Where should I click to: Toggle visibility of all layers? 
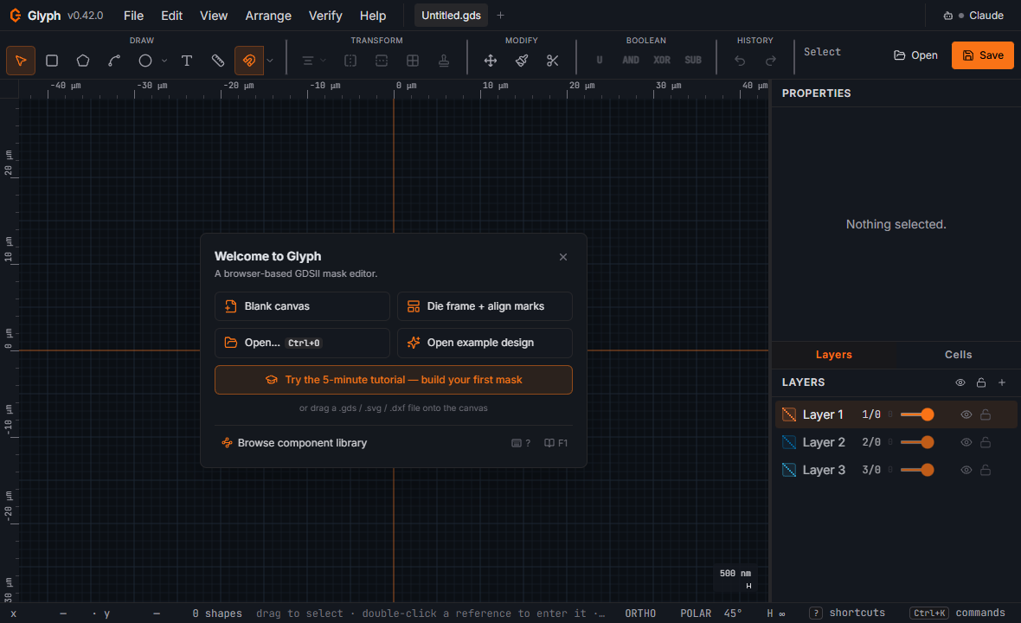pos(960,382)
